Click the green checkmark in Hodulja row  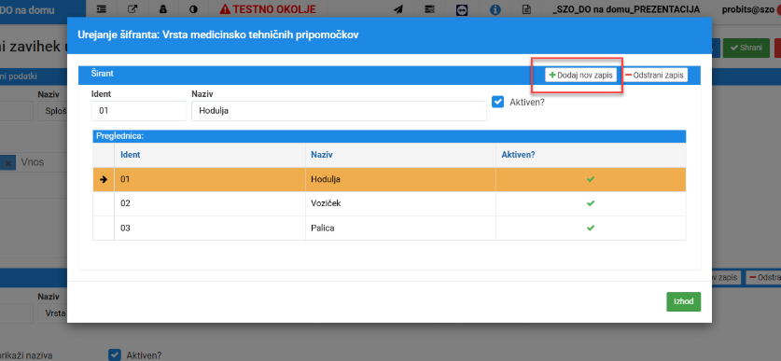click(591, 179)
